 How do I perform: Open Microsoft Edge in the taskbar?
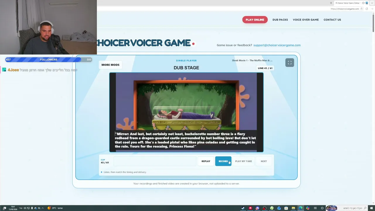[300, 208]
